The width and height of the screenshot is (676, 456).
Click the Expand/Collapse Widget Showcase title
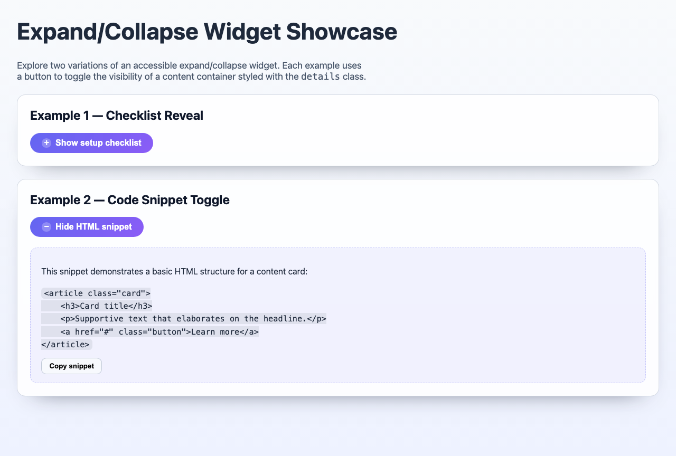tap(207, 32)
